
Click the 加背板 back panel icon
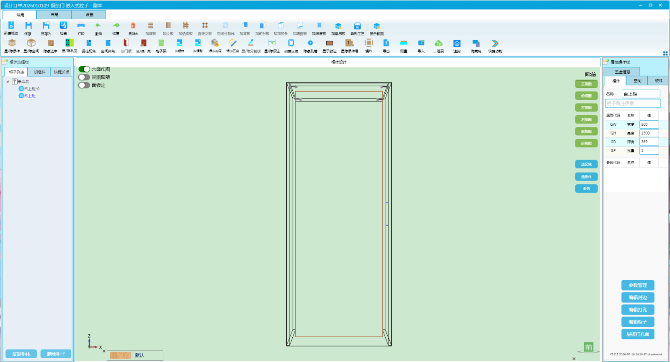[245, 26]
